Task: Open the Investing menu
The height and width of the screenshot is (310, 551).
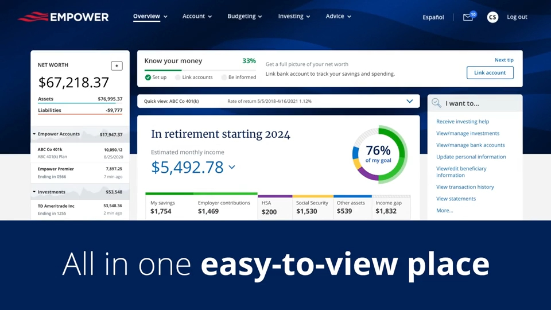Action: 294,17
